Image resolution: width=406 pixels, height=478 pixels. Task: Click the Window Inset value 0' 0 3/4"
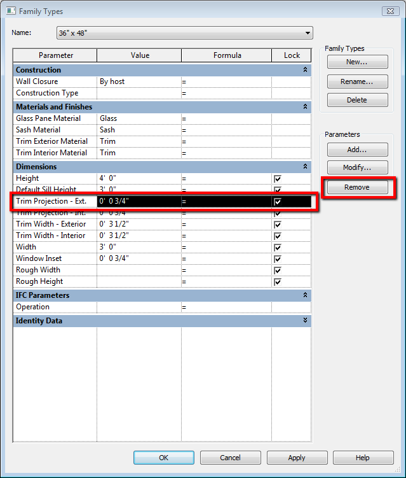139,259
